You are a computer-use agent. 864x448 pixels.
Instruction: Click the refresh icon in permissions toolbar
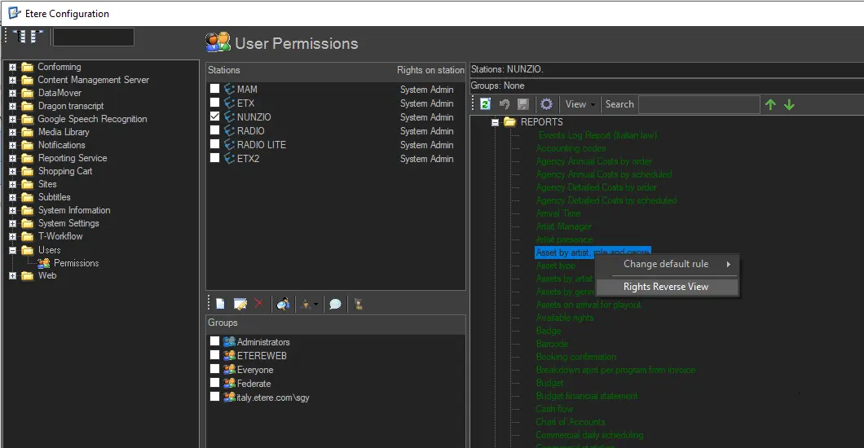(x=485, y=104)
